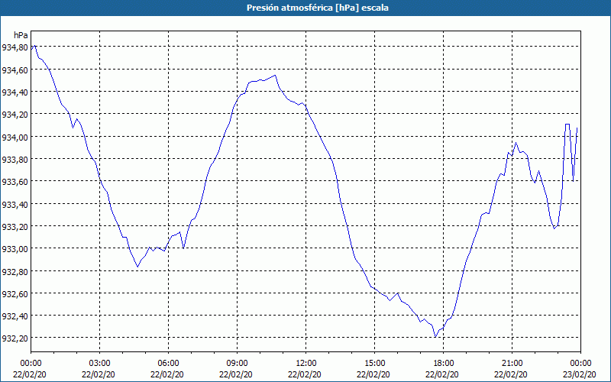Click the pressure curve peak near 10:40
The height and width of the screenshot is (382, 611).
pos(275,75)
